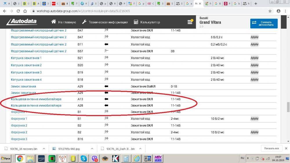Open the Калькулятор tool

[147, 22]
